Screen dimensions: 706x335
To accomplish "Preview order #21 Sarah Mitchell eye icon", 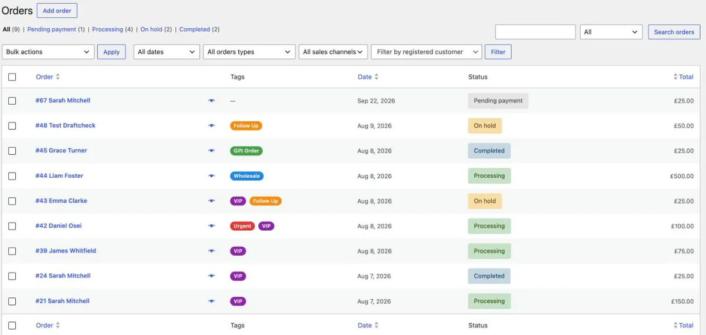I will point(212,301).
